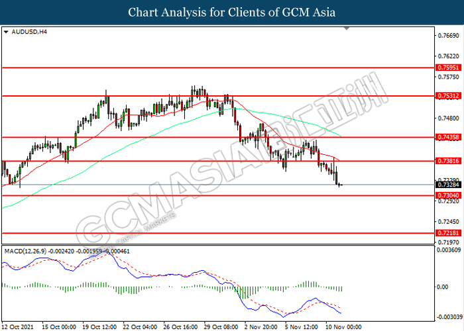This screenshot has height=331, width=464.
Task: Click the 0.76690 axis price value
Action: point(448,36)
